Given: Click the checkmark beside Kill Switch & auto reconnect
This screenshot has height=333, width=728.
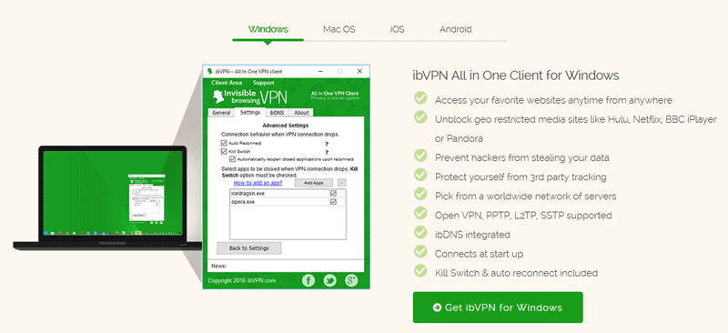Looking at the screenshot, I should [420, 270].
